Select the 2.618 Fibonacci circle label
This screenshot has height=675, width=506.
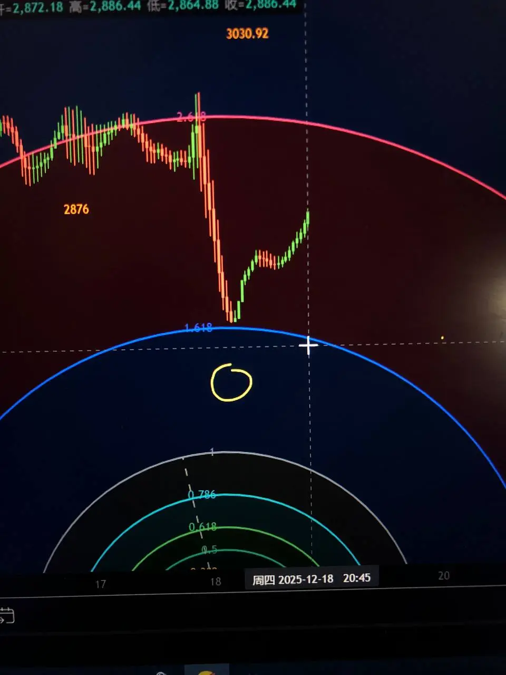click(x=190, y=117)
